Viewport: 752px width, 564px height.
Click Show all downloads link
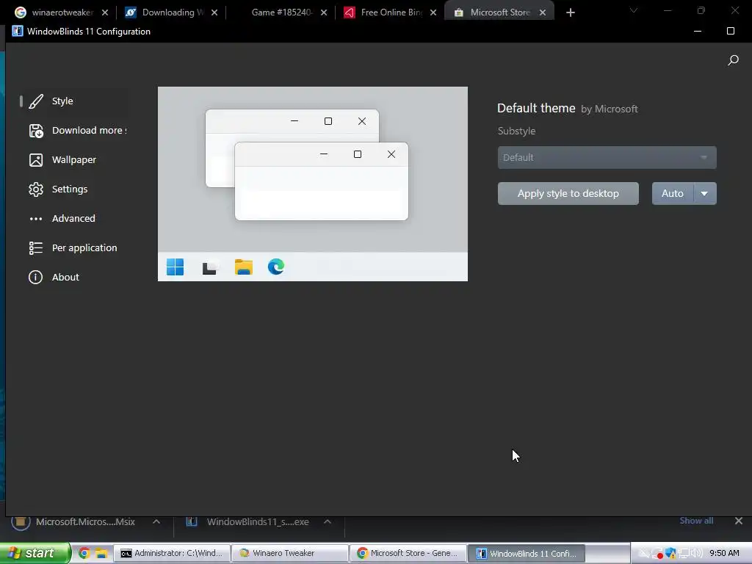point(696,521)
